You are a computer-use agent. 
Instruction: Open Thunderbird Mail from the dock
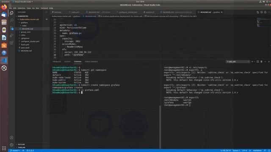click(x=4, y=15)
